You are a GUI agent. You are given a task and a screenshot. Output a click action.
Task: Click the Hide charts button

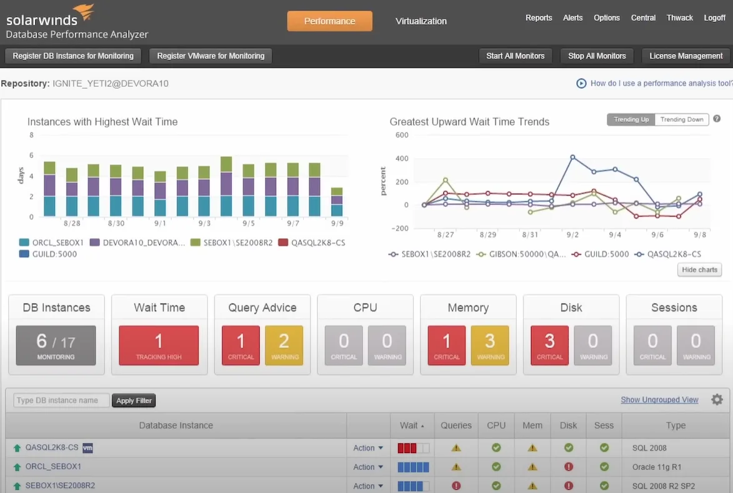tap(699, 269)
